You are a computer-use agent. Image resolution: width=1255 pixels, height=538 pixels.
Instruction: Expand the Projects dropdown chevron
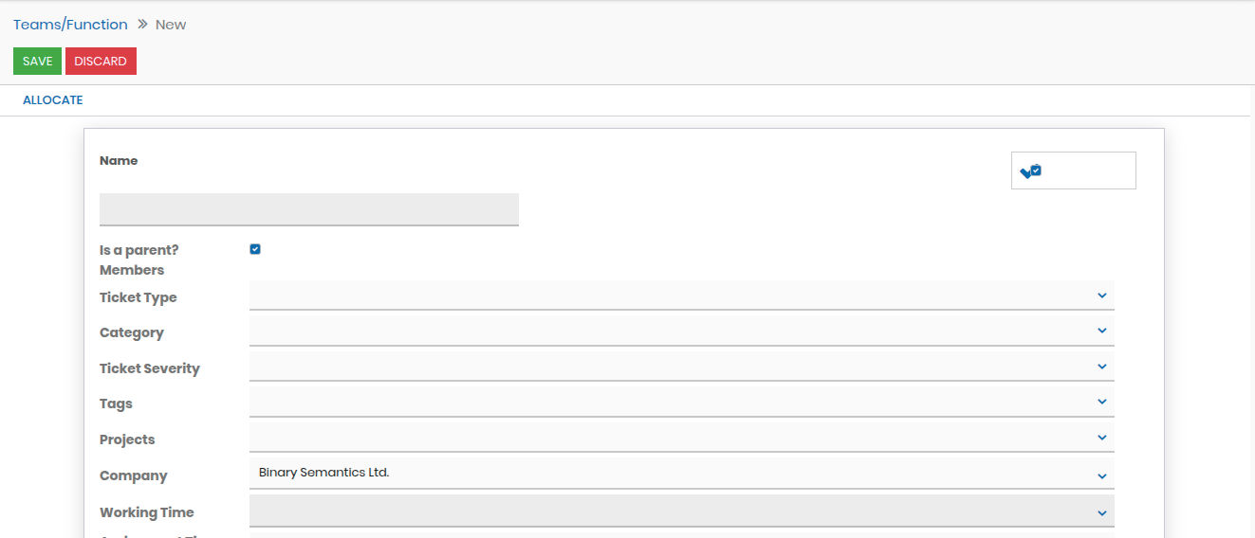[1101, 438]
